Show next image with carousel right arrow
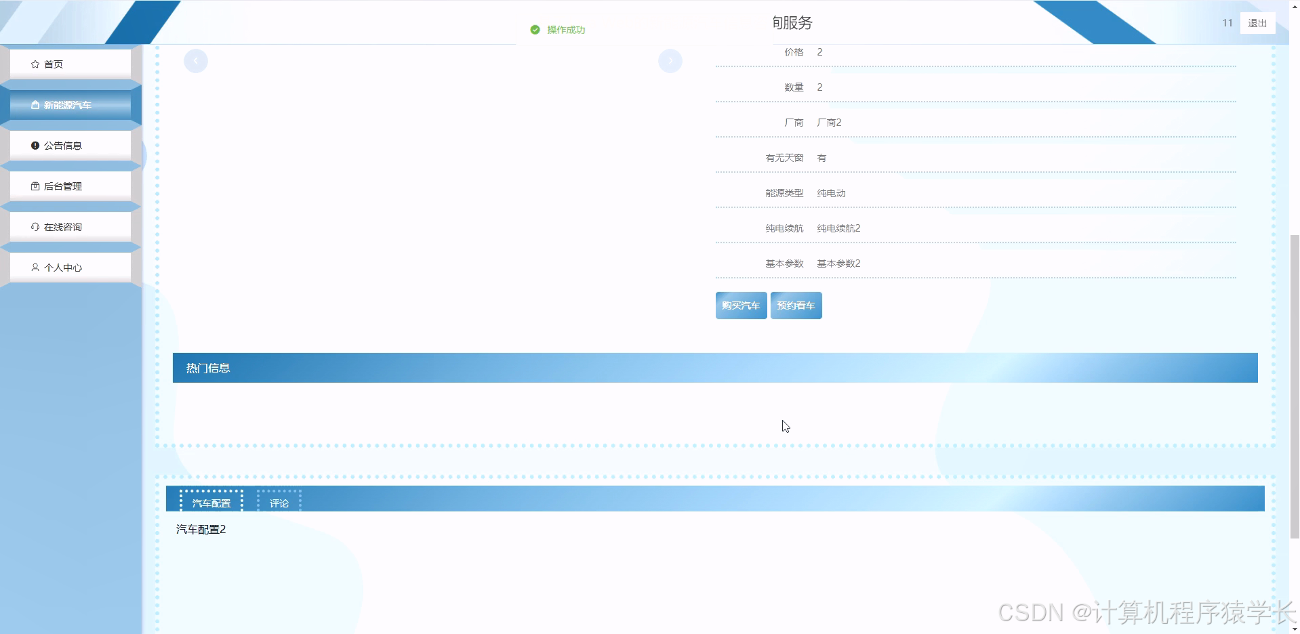Viewport: 1300px width, 634px height. (x=670, y=61)
